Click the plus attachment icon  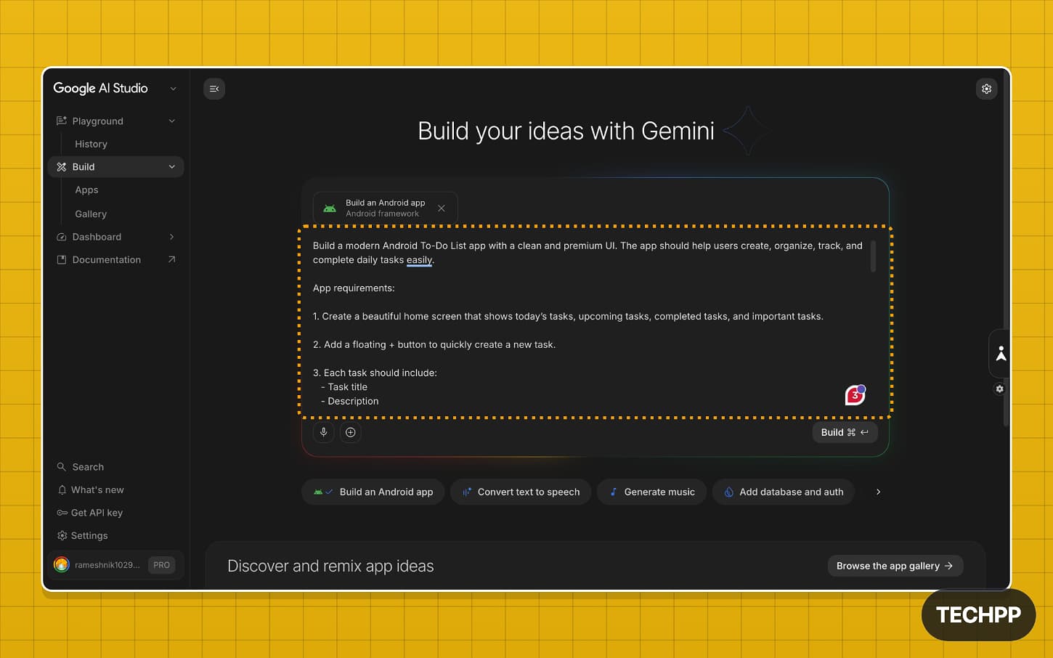[x=351, y=432]
